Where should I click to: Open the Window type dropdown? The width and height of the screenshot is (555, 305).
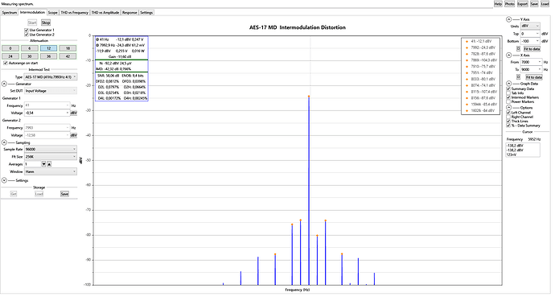[50, 171]
